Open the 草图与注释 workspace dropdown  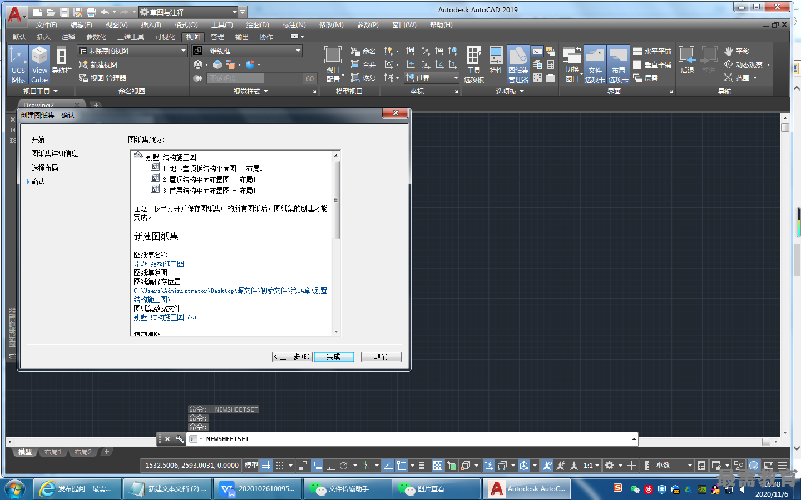(x=188, y=12)
